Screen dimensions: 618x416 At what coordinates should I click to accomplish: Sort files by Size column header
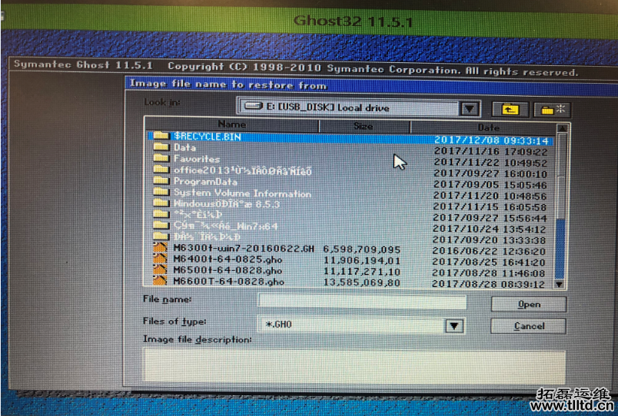[x=363, y=126]
